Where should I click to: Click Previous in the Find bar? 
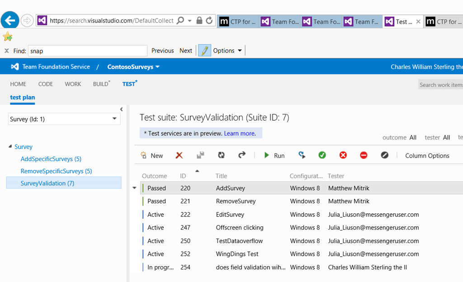[162, 51]
